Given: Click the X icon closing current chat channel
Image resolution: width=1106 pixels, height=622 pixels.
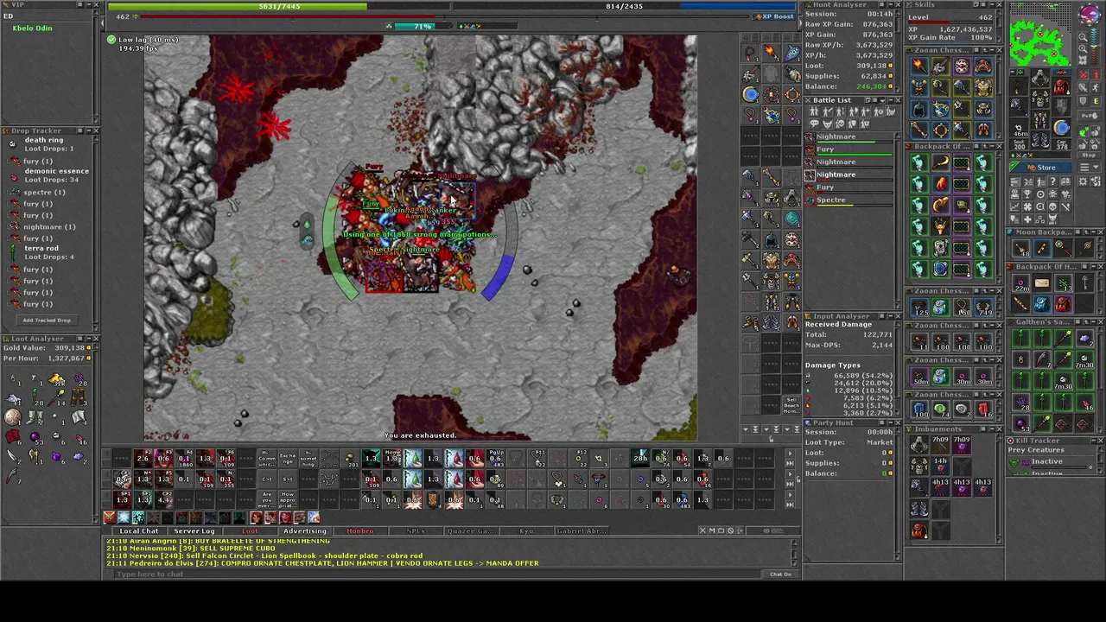Looking at the screenshot, I should 702,530.
